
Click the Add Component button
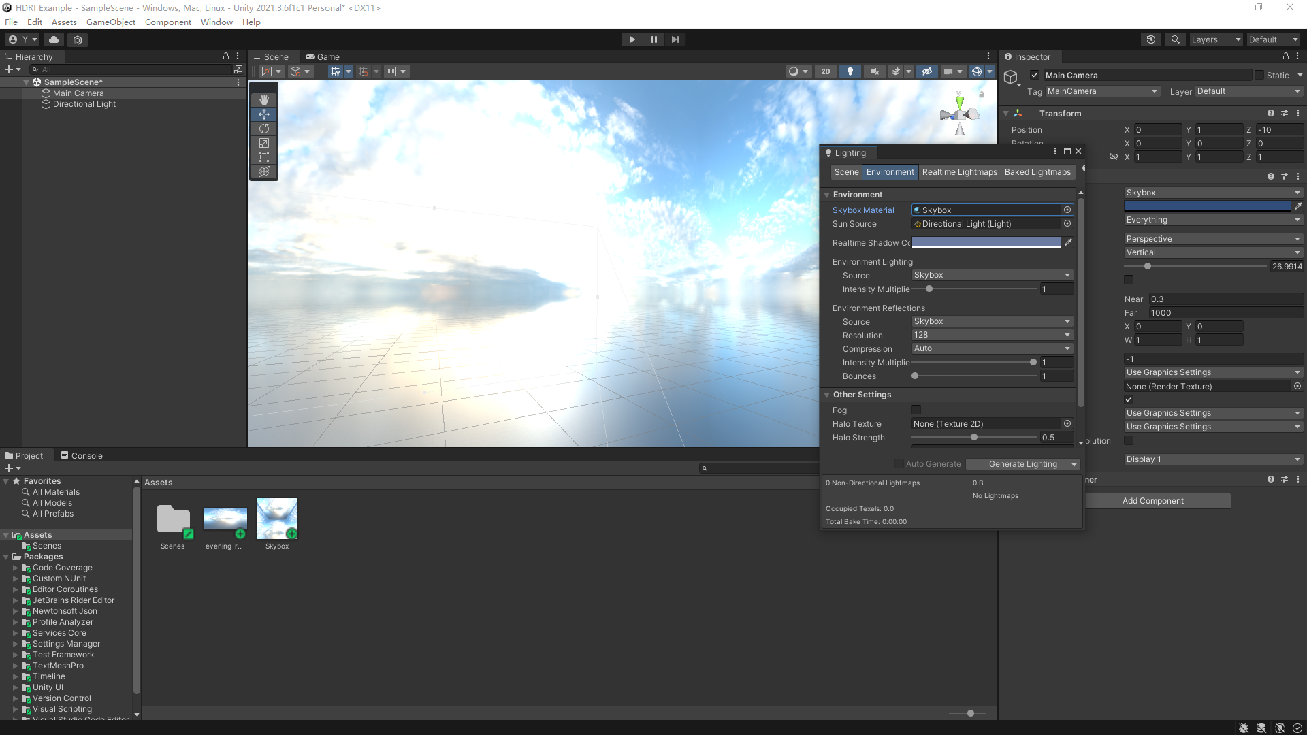1152,500
